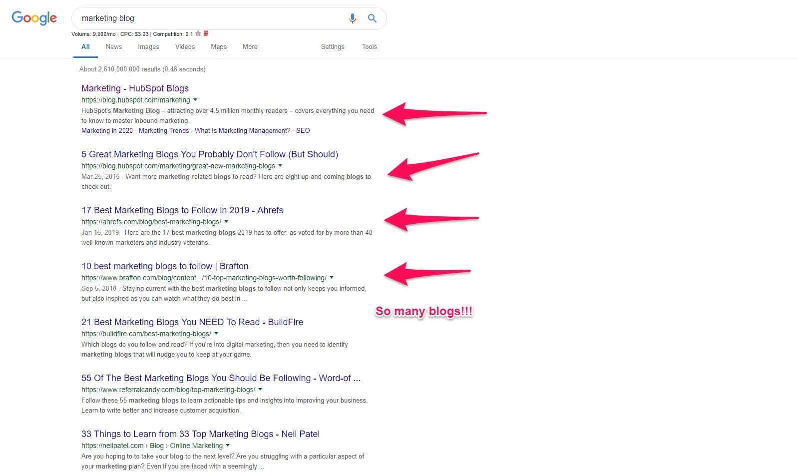This screenshot has width=798, height=472.
Task: Click the 'CPC: $3.23' keyword stat
Action: [x=134, y=34]
